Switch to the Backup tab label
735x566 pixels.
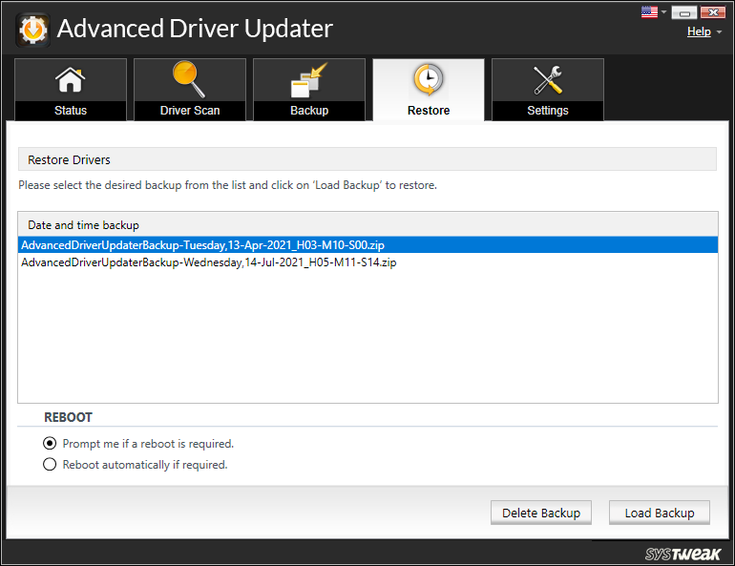(309, 111)
